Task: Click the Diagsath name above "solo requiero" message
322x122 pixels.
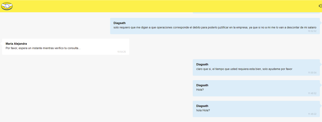Action: tap(119, 23)
